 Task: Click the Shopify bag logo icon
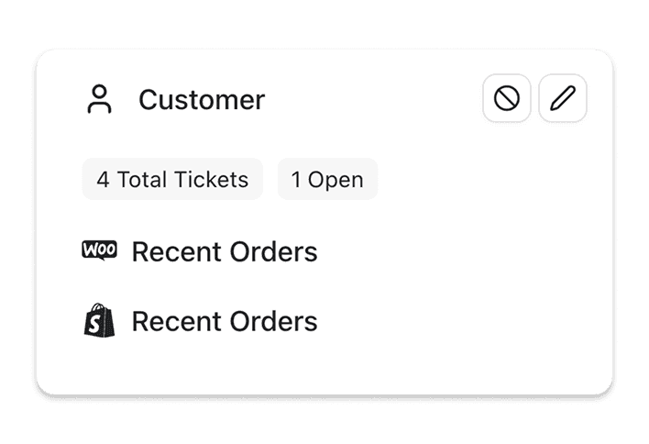[x=99, y=320]
